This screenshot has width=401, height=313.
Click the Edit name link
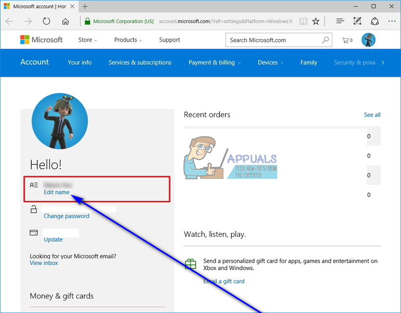point(57,192)
